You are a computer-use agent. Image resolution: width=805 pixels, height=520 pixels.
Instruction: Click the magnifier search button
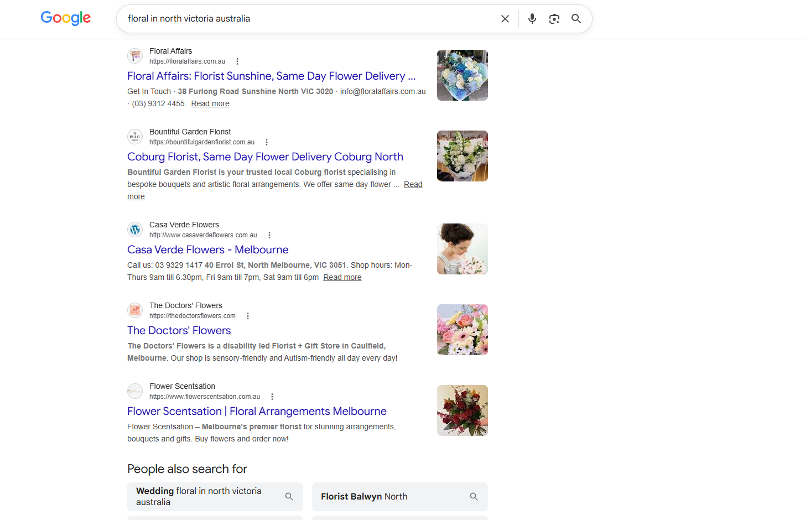coord(576,19)
